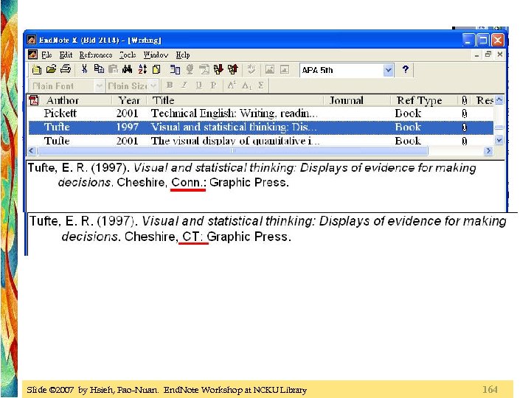Click the Sigma symbol font icon

[x=261, y=85]
